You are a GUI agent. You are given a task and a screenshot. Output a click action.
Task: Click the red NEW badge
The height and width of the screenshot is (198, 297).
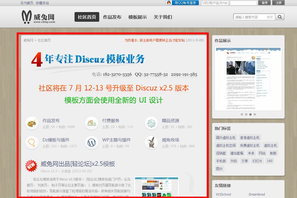[x=31, y=166]
